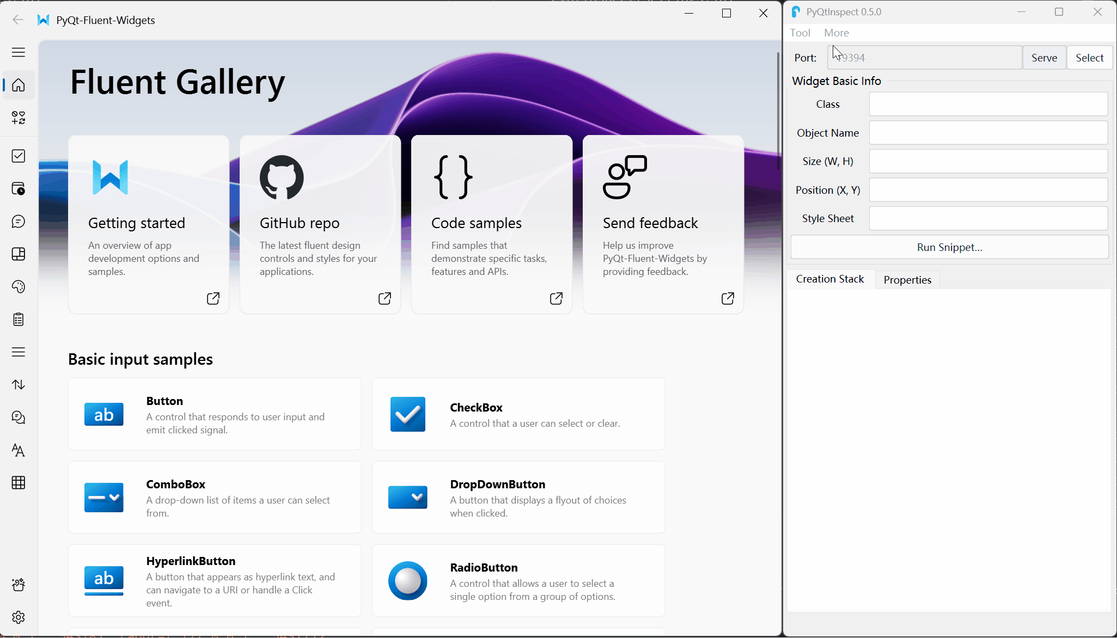The height and width of the screenshot is (638, 1117).
Task: Open Settings gear in sidebar
Action: (19, 617)
